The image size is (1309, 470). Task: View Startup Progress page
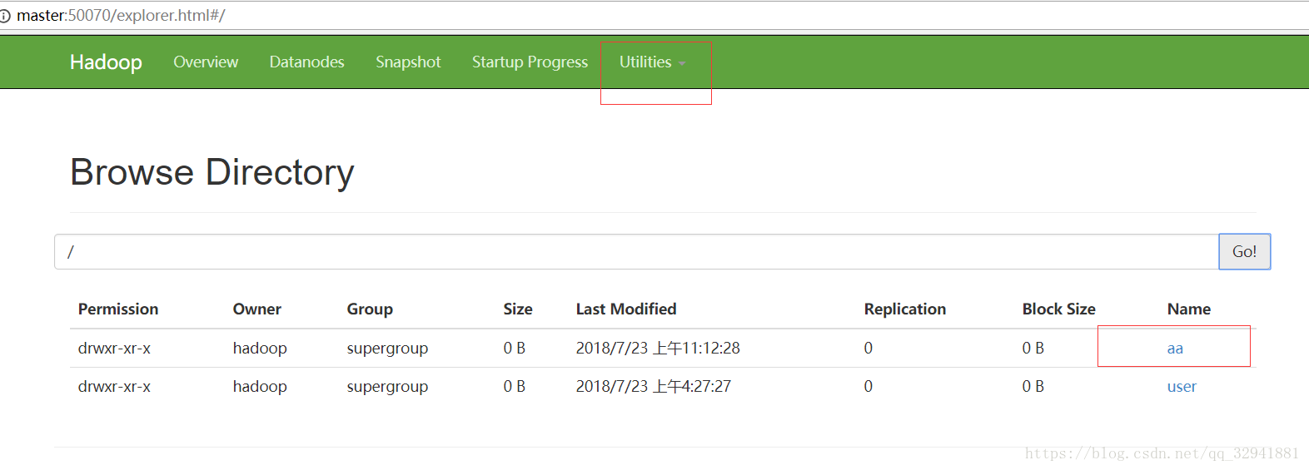(530, 62)
